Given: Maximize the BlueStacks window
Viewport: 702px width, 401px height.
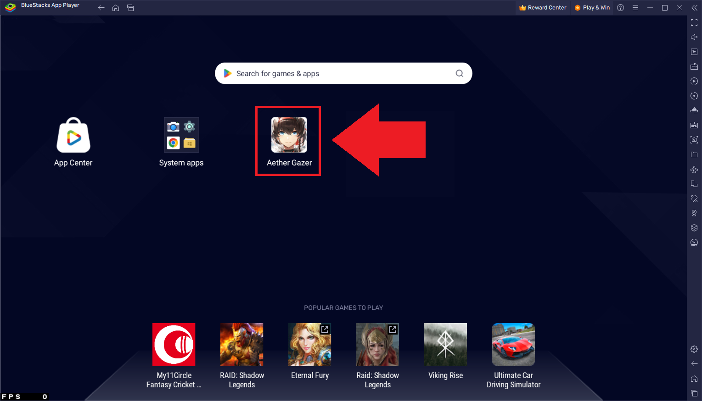Looking at the screenshot, I should coord(665,8).
